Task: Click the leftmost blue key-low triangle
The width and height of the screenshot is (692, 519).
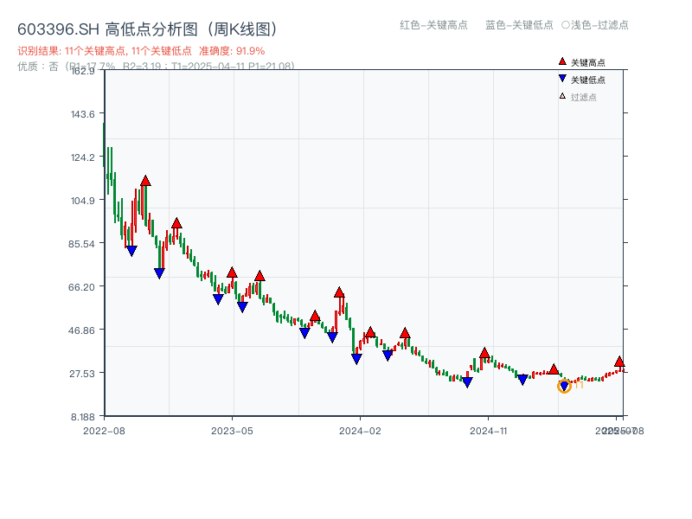Action: pyautogui.click(x=131, y=249)
